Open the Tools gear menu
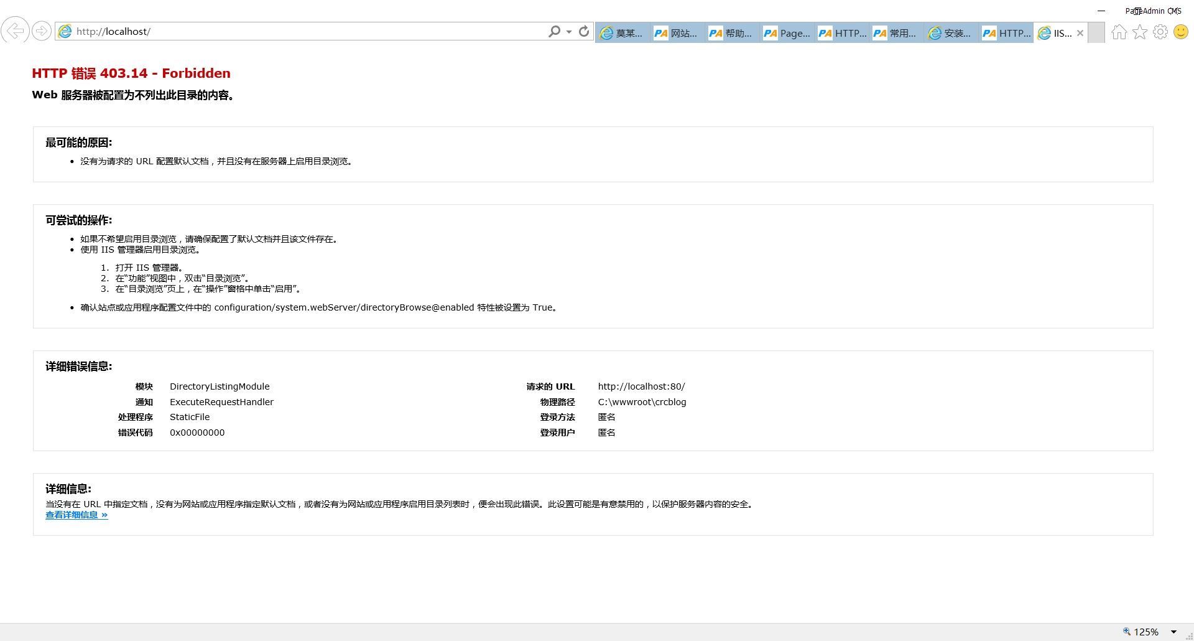The height and width of the screenshot is (641, 1194). (1160, 32)
